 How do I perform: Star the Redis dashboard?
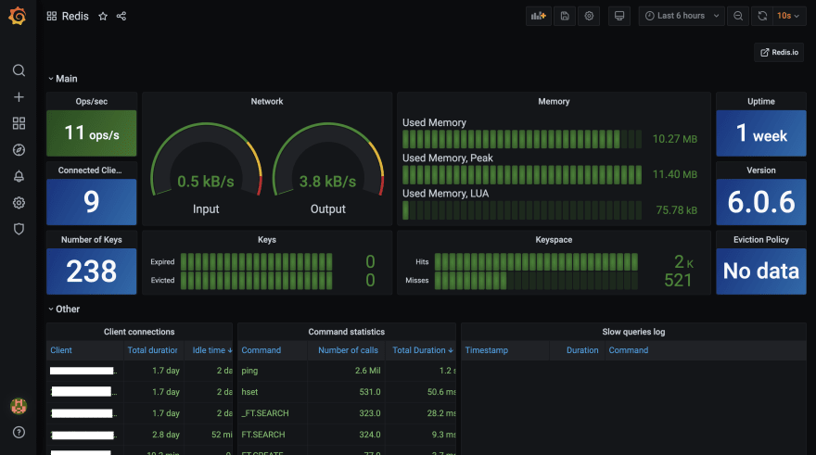pos(103,16)
